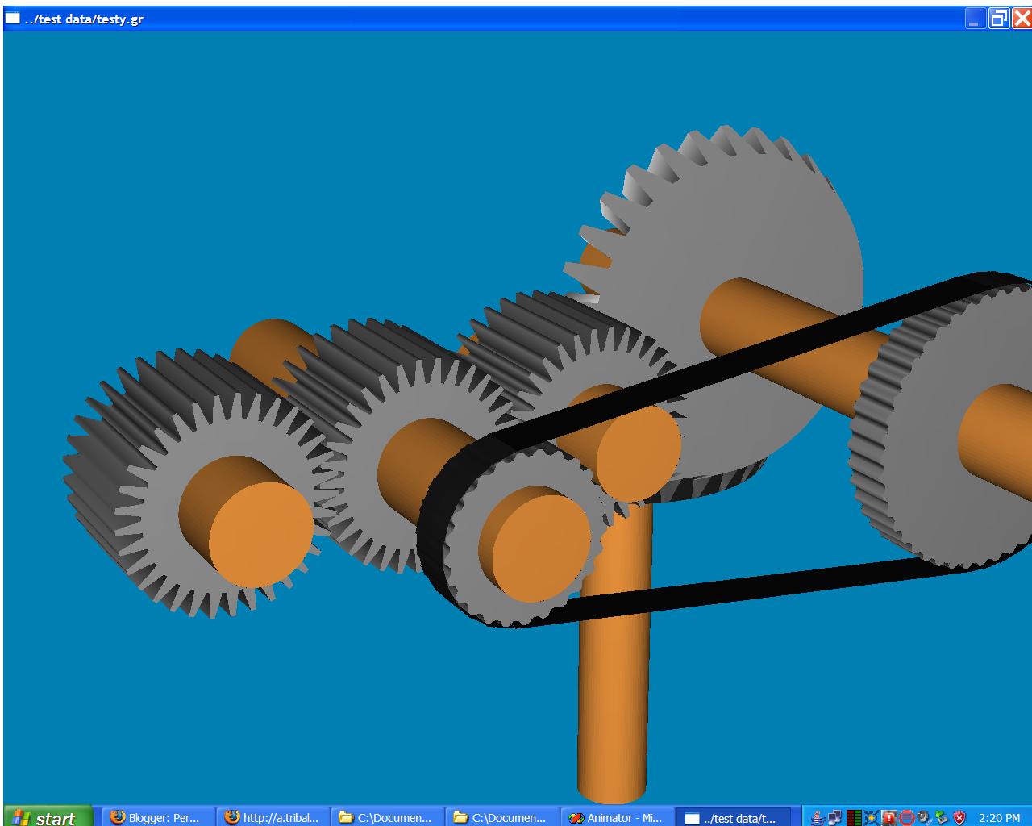Open the Java coffee cup tray icon
This screenshot has height=826, width=1032.
click(818, 816)
